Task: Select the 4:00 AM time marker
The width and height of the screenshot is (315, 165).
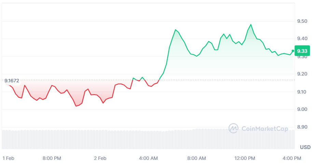Action: [x=149, y=158]
